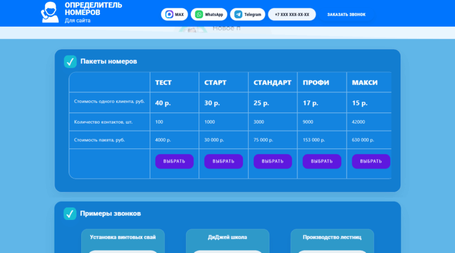Click the WhatsApp green icon
Viewport: 455px width, 253px height.
pos(199,14)
